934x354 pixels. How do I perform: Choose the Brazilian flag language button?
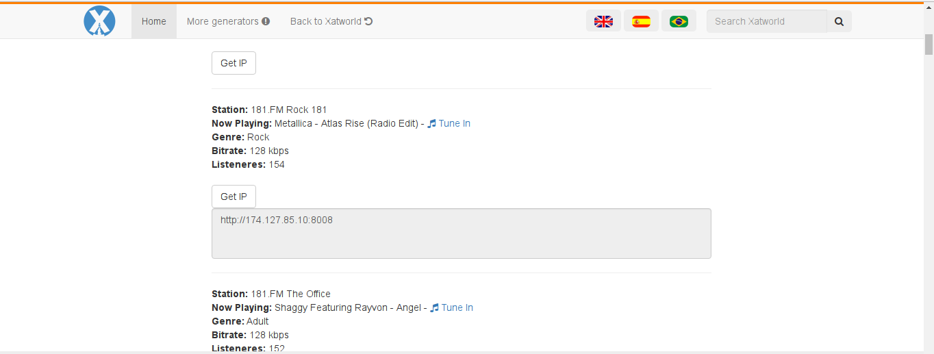pyautogui.click(x=679, y=21)
